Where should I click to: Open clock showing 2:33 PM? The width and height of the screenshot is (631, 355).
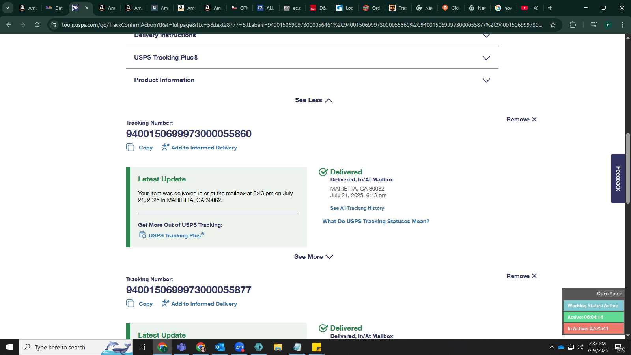597,347
